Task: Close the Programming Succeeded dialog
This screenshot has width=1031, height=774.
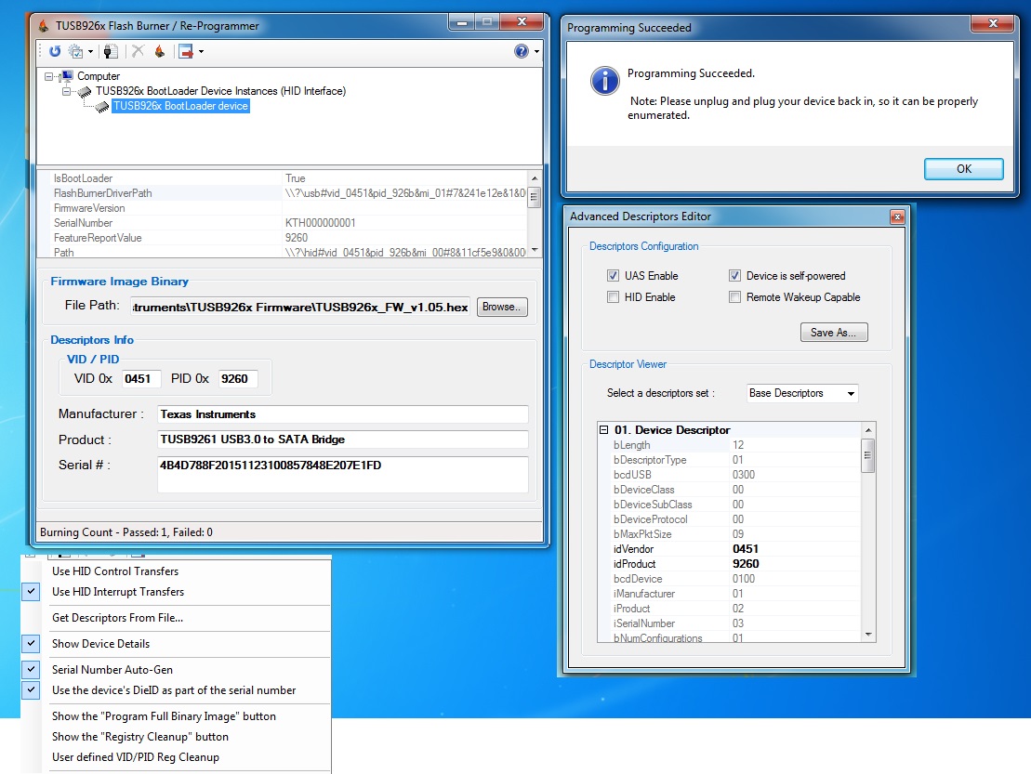Action: point(993,23)
